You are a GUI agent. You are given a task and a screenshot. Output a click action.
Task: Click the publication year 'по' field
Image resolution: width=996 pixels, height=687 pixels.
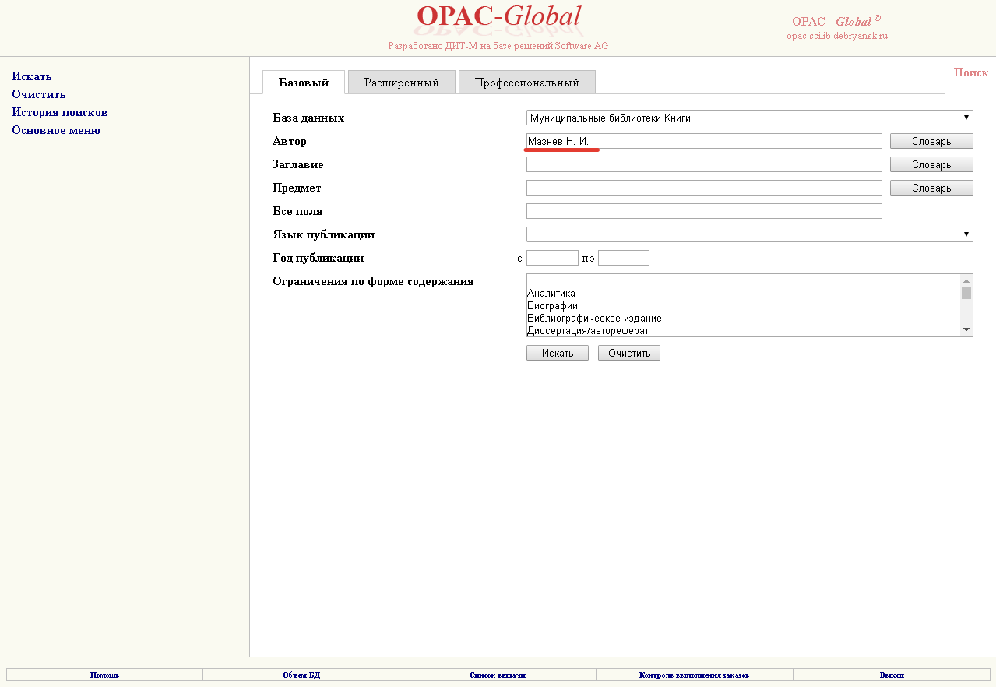tap(624, 258)
